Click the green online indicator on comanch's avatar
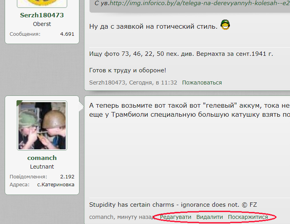The image size is (290, 224). click(19, 103)
